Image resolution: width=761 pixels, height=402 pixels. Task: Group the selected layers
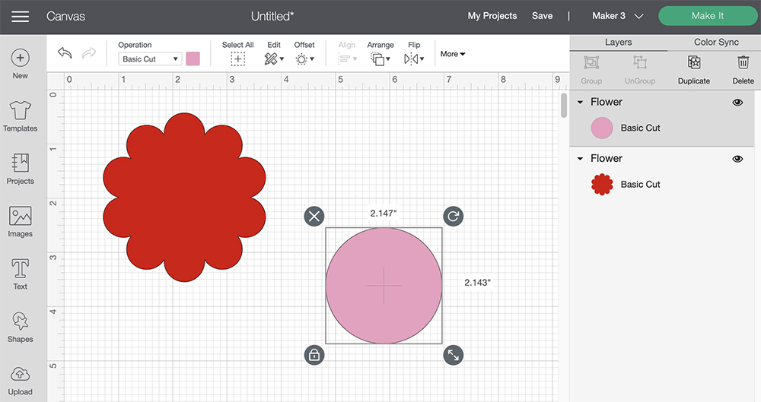pos(591,70)
